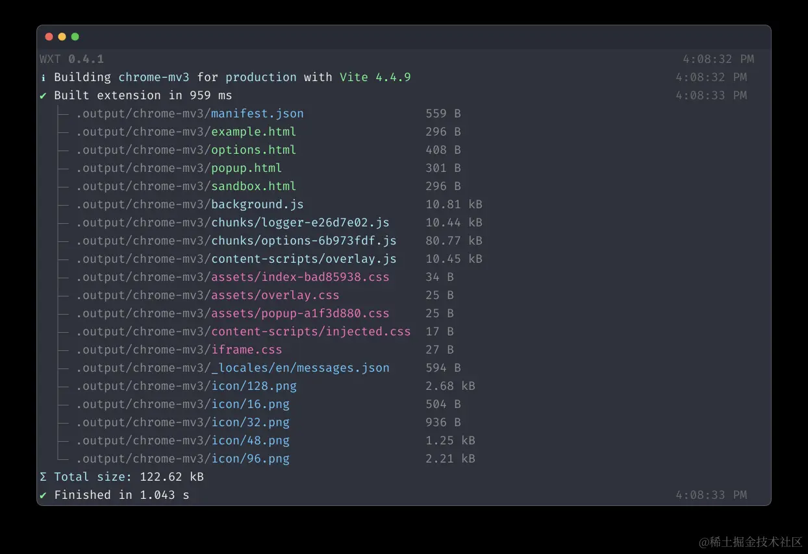This screenshot has height=554, width=808.
Task: Click the Finished in 1.043 s text
Action: (121, 495)
